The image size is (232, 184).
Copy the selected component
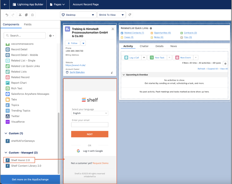26,15
